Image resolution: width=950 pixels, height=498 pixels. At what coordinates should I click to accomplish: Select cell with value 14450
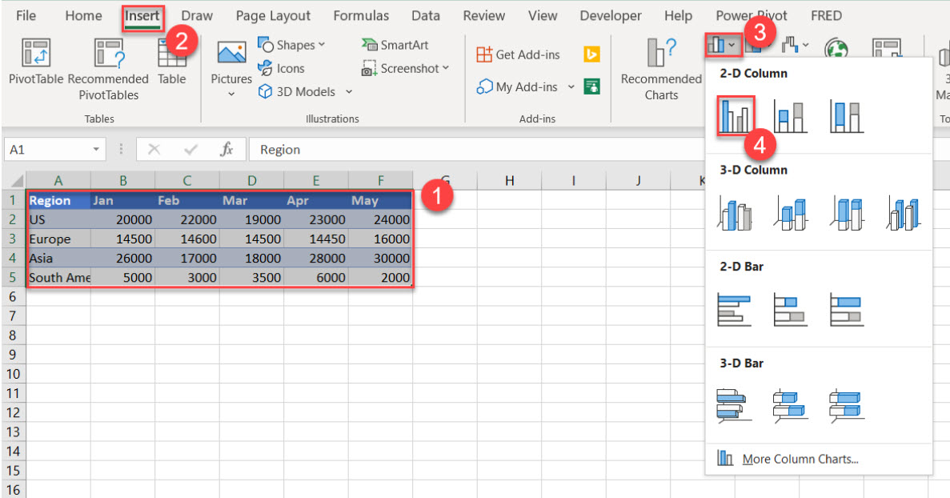click(316, 239)
